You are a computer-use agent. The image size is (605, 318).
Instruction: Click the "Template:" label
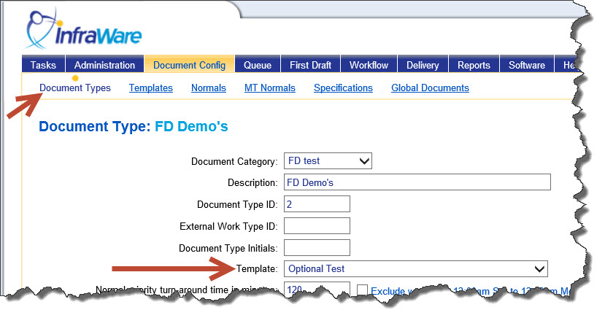point(257,268)
